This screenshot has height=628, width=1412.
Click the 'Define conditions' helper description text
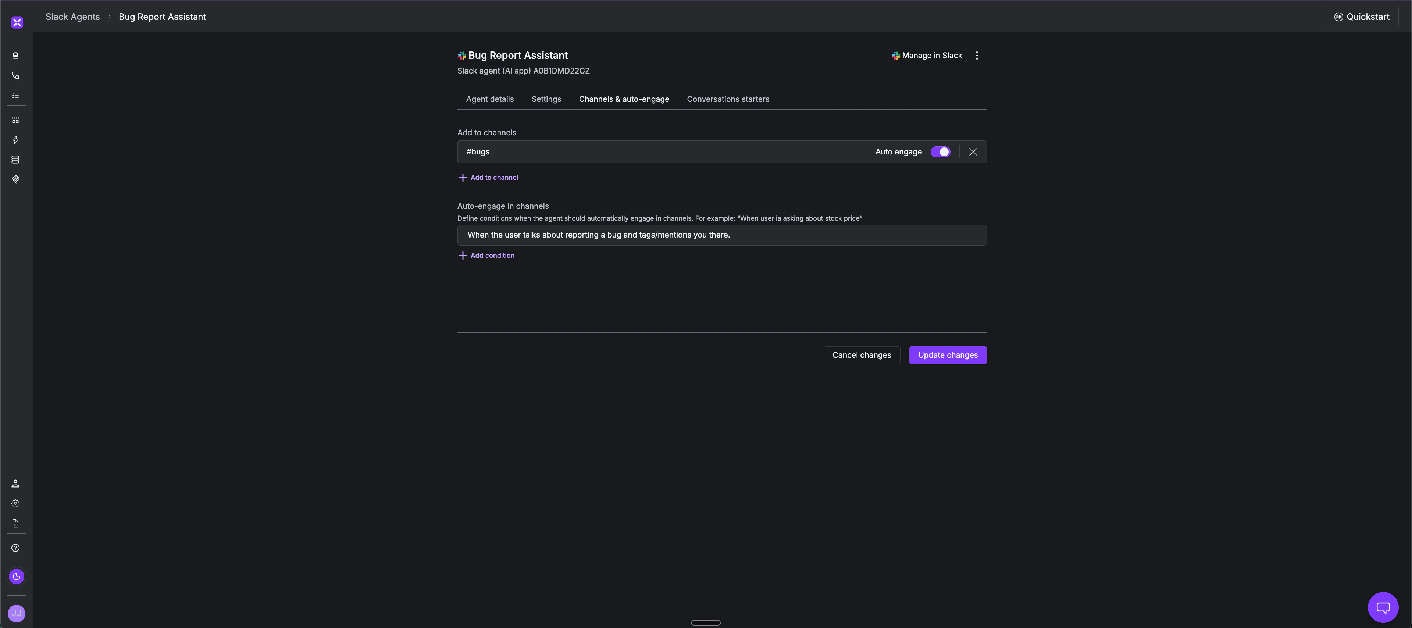point(660,218)
